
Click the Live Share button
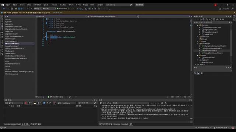tap(224, 9)
